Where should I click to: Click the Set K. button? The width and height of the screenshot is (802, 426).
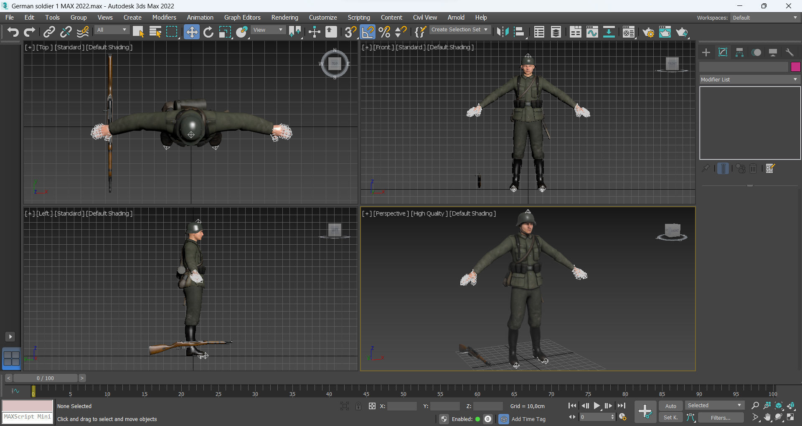(x=670, y=417)
